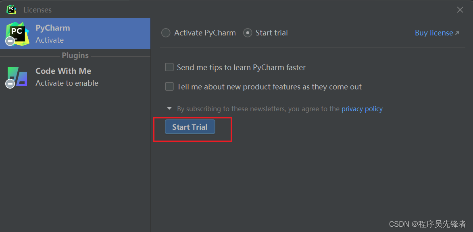Click the Plugins section header
473x232 pixels.
pyautogui.click(x=75, y=56)
